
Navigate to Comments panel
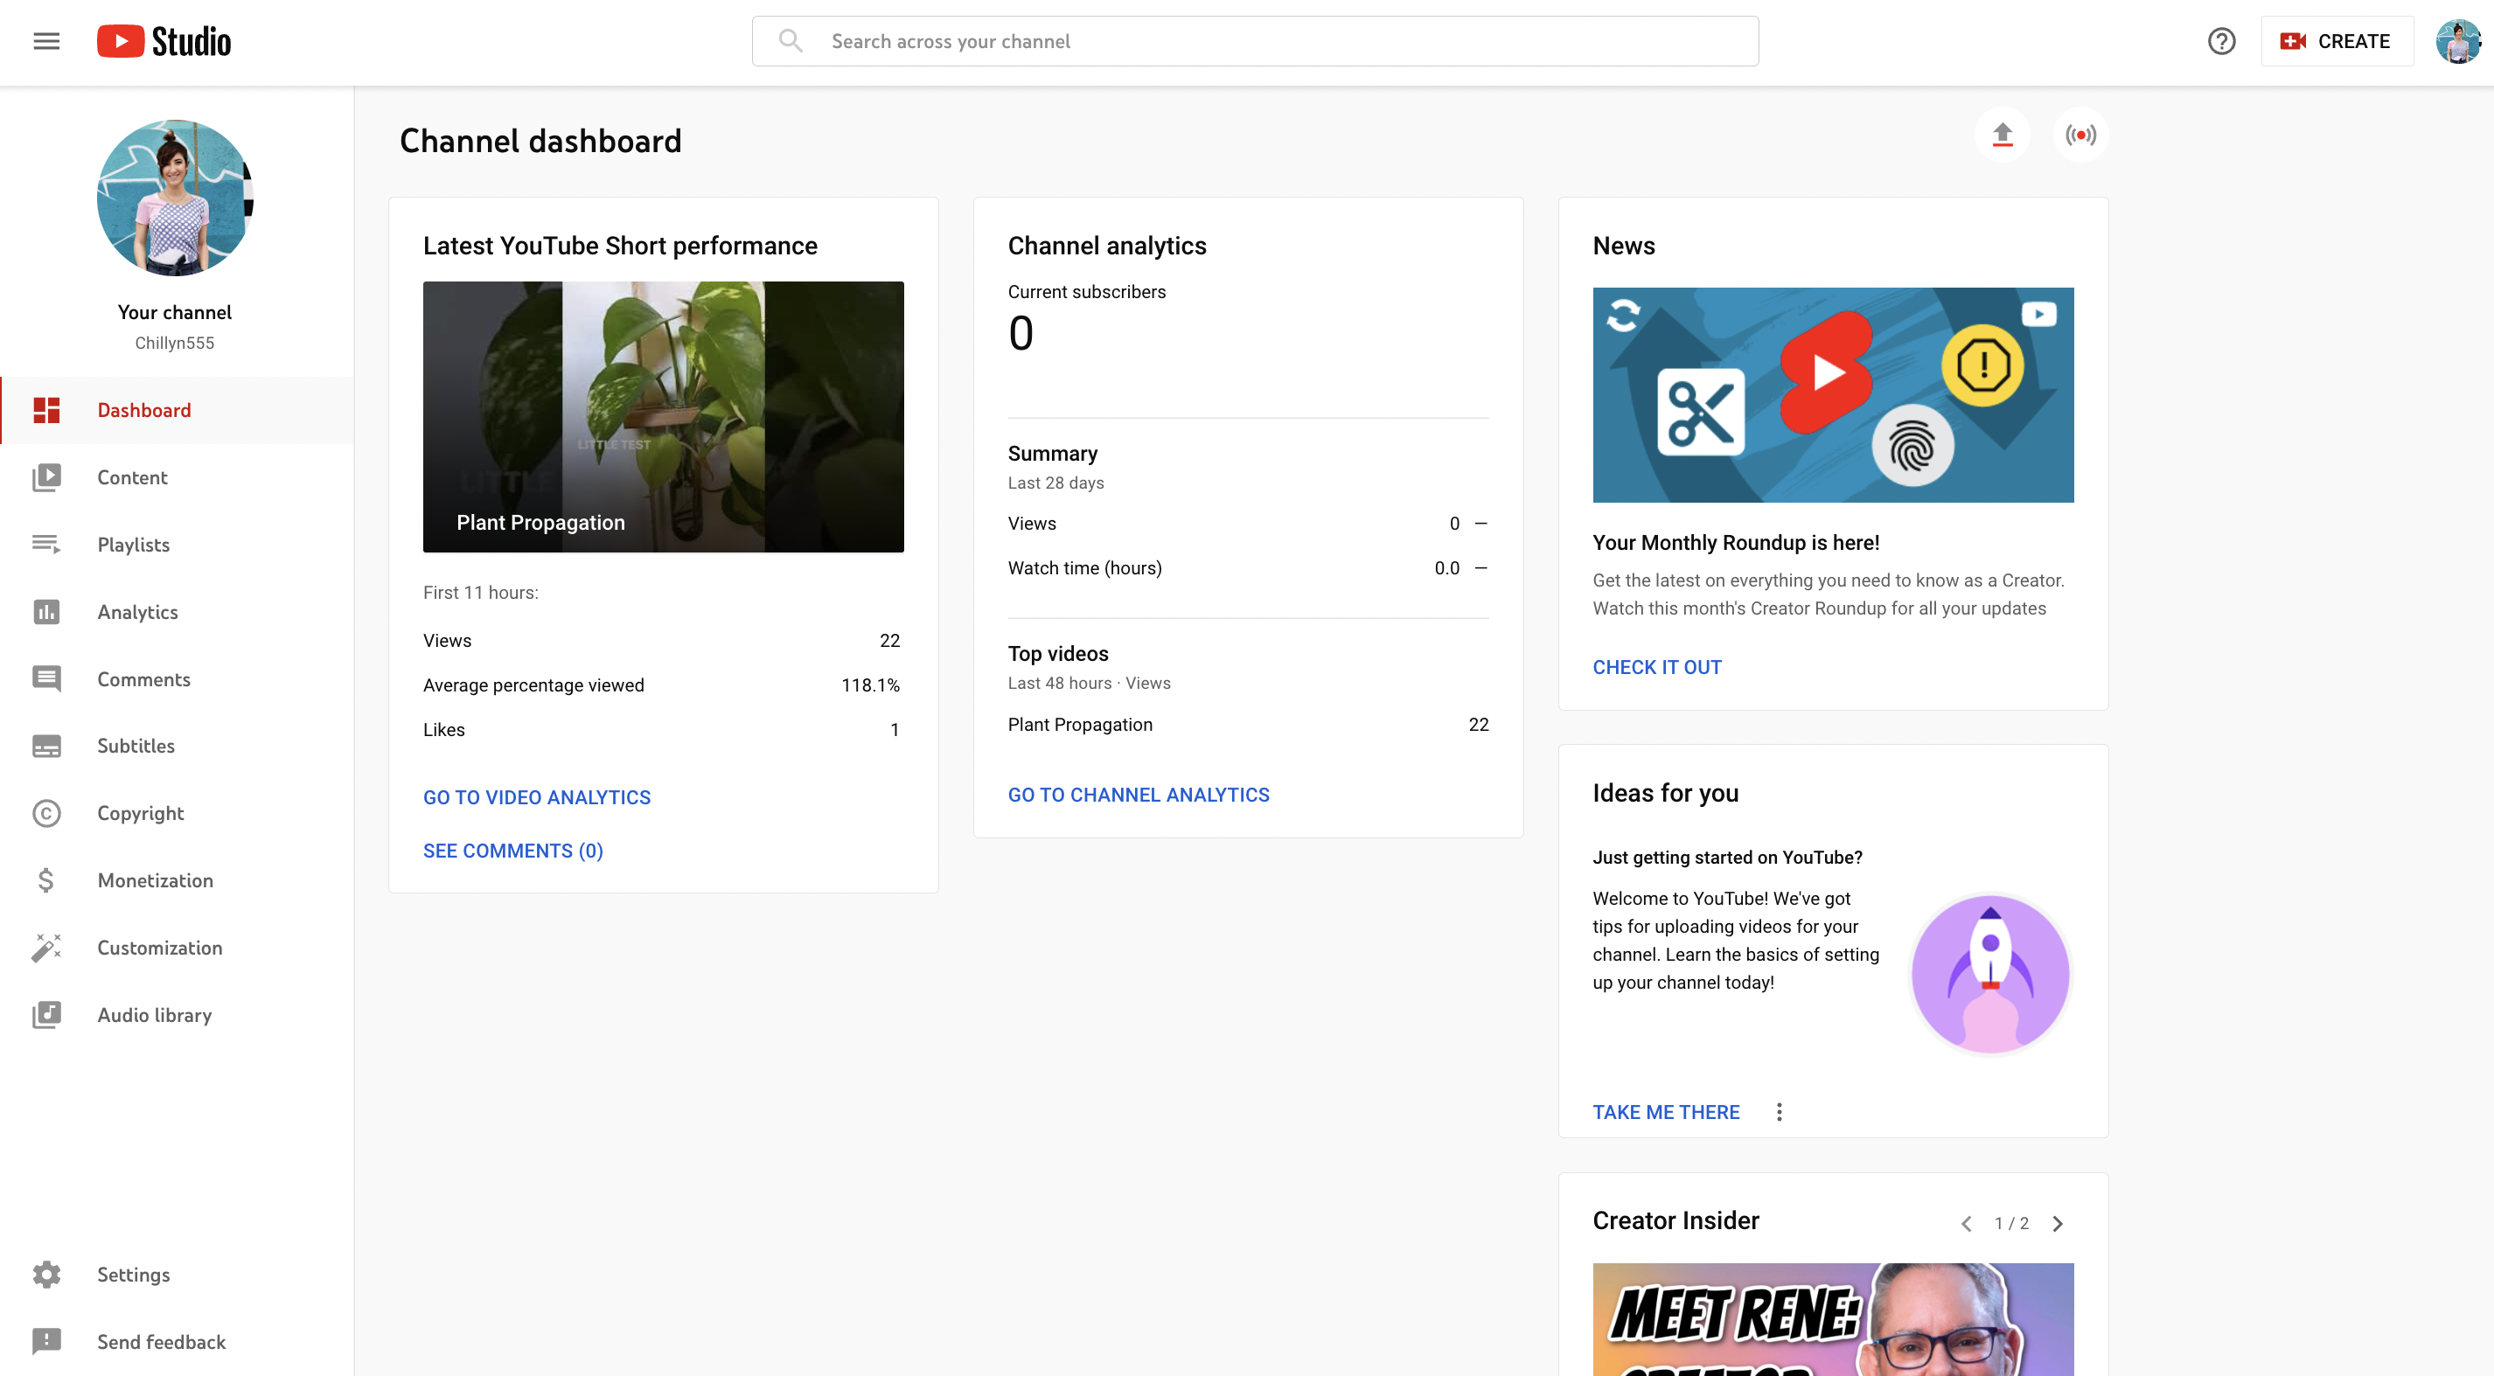pos(146,678)
